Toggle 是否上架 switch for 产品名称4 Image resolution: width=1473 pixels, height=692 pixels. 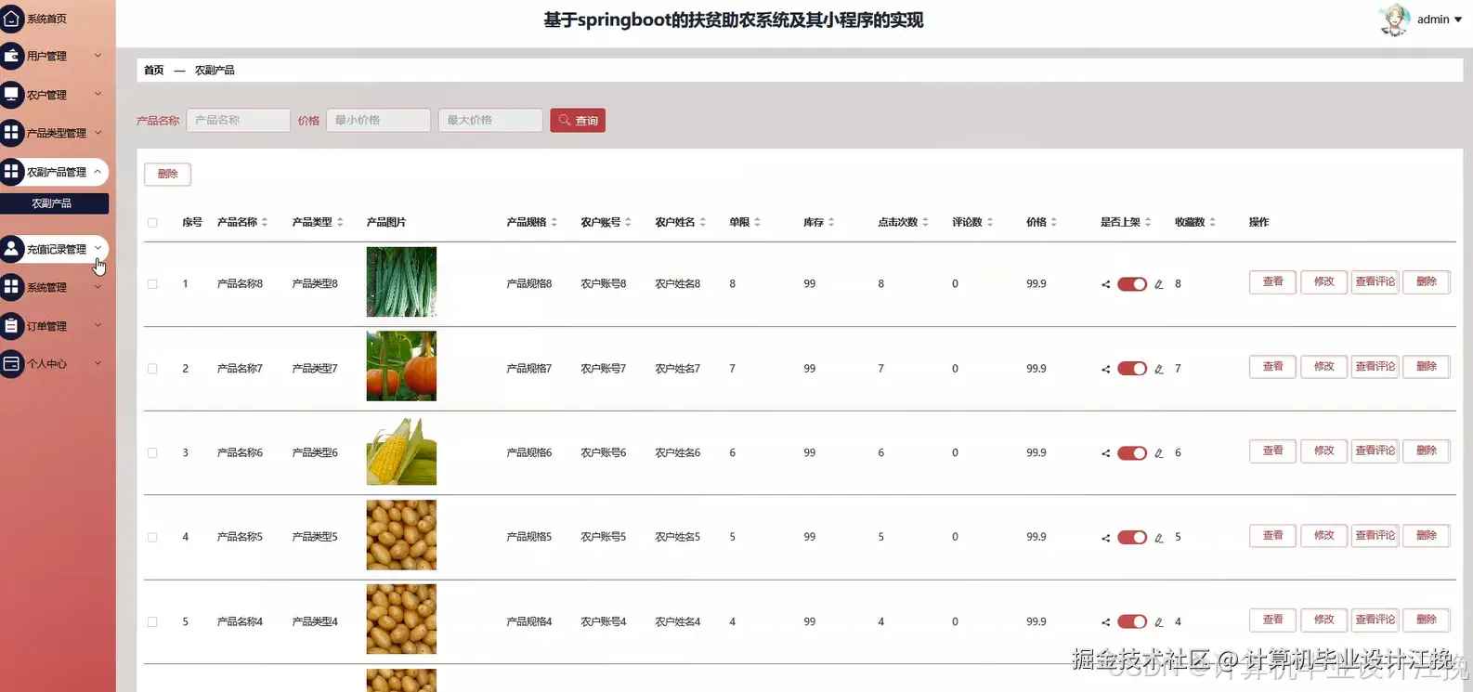[1132, 622]
